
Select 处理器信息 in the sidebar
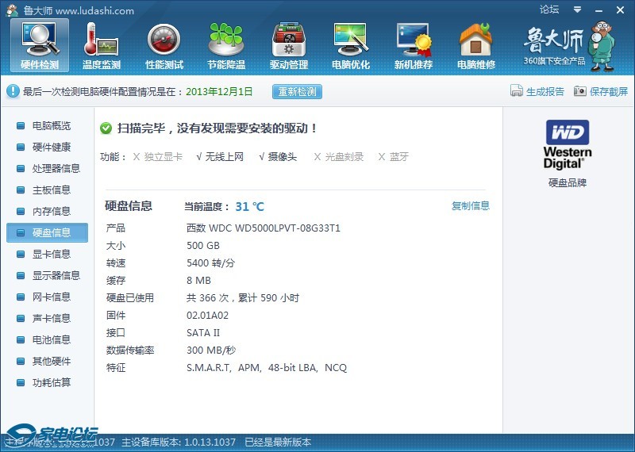coord(47,168)
